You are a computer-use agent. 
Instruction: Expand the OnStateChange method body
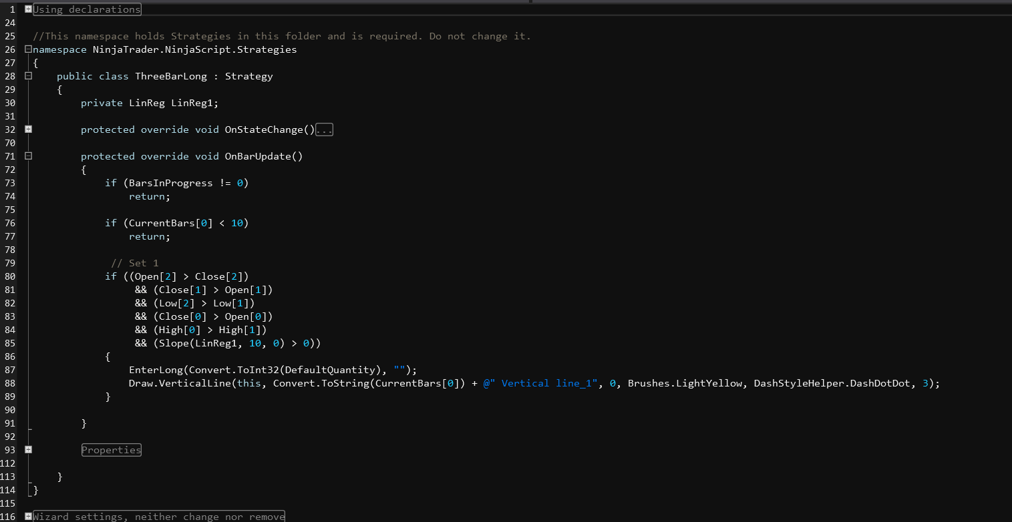click(28, 129)
